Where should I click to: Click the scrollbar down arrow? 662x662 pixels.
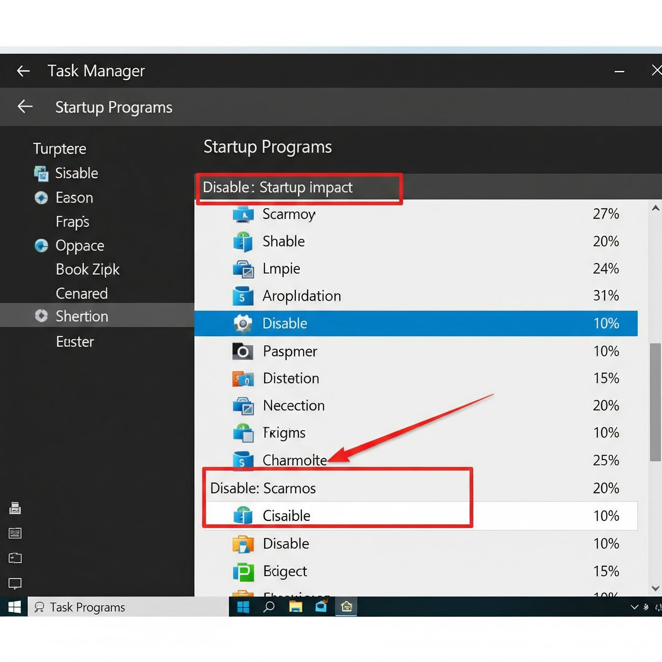tap(655, 588)
